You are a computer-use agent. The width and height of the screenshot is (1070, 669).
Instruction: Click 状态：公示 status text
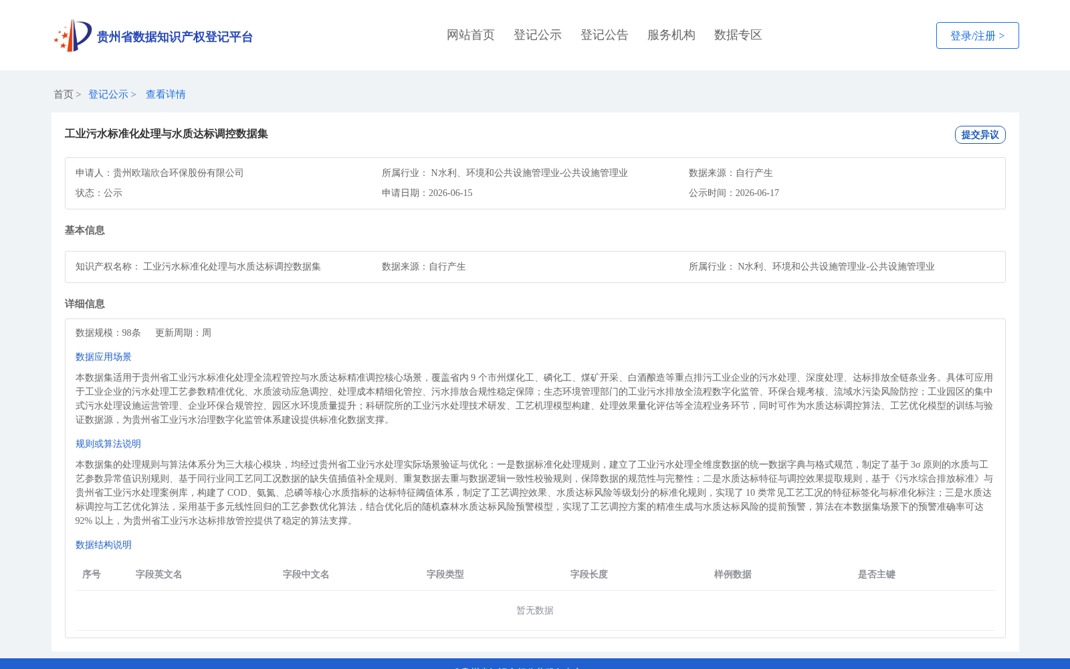pos(99,193)
